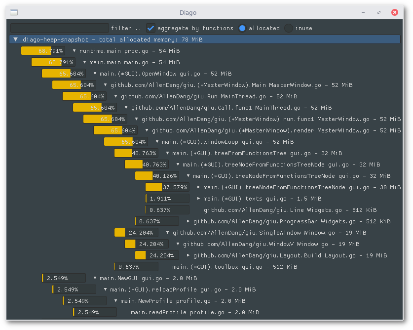Image resolution: width=413 pixels, height=330 pixels.
Task: Collapse the runtime.main proc.go node
Action: coord(75,51)
